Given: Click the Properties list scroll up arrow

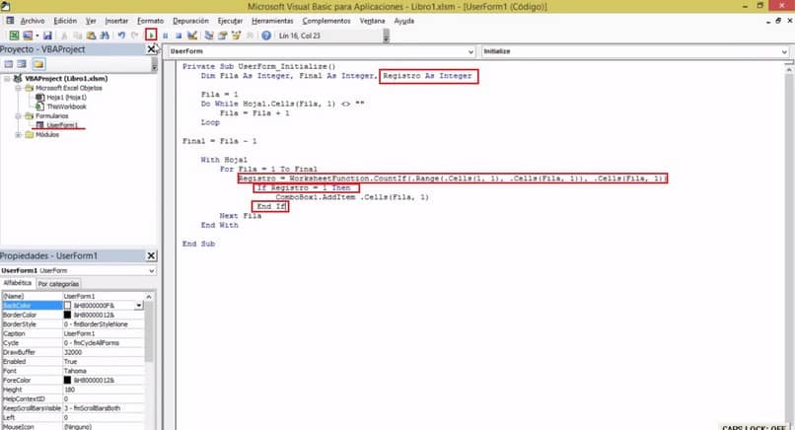Looking at the screenshot, I should [x=149, y=296].
